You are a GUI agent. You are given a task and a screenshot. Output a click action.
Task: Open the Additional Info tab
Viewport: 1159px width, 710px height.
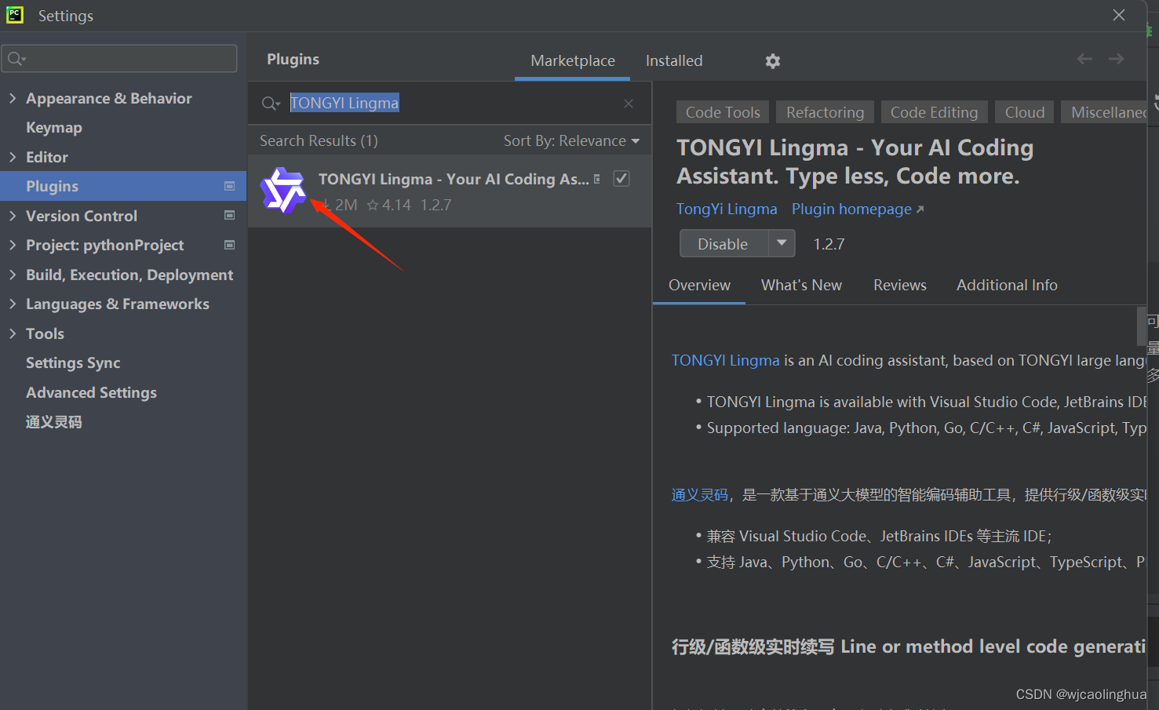tap(1007, 286)
